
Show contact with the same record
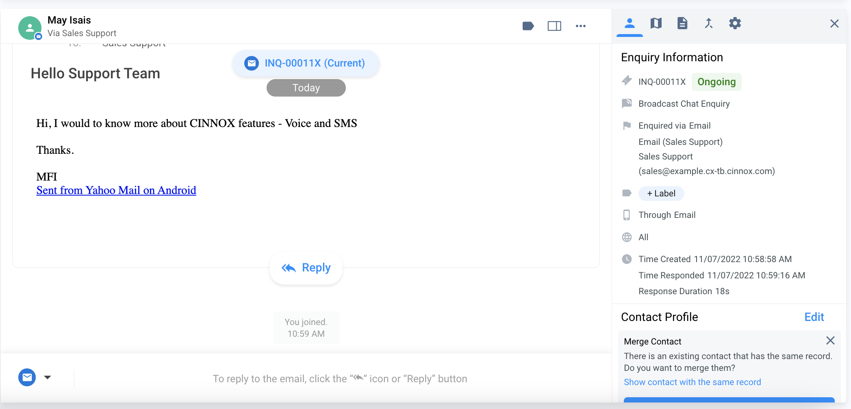693,382
